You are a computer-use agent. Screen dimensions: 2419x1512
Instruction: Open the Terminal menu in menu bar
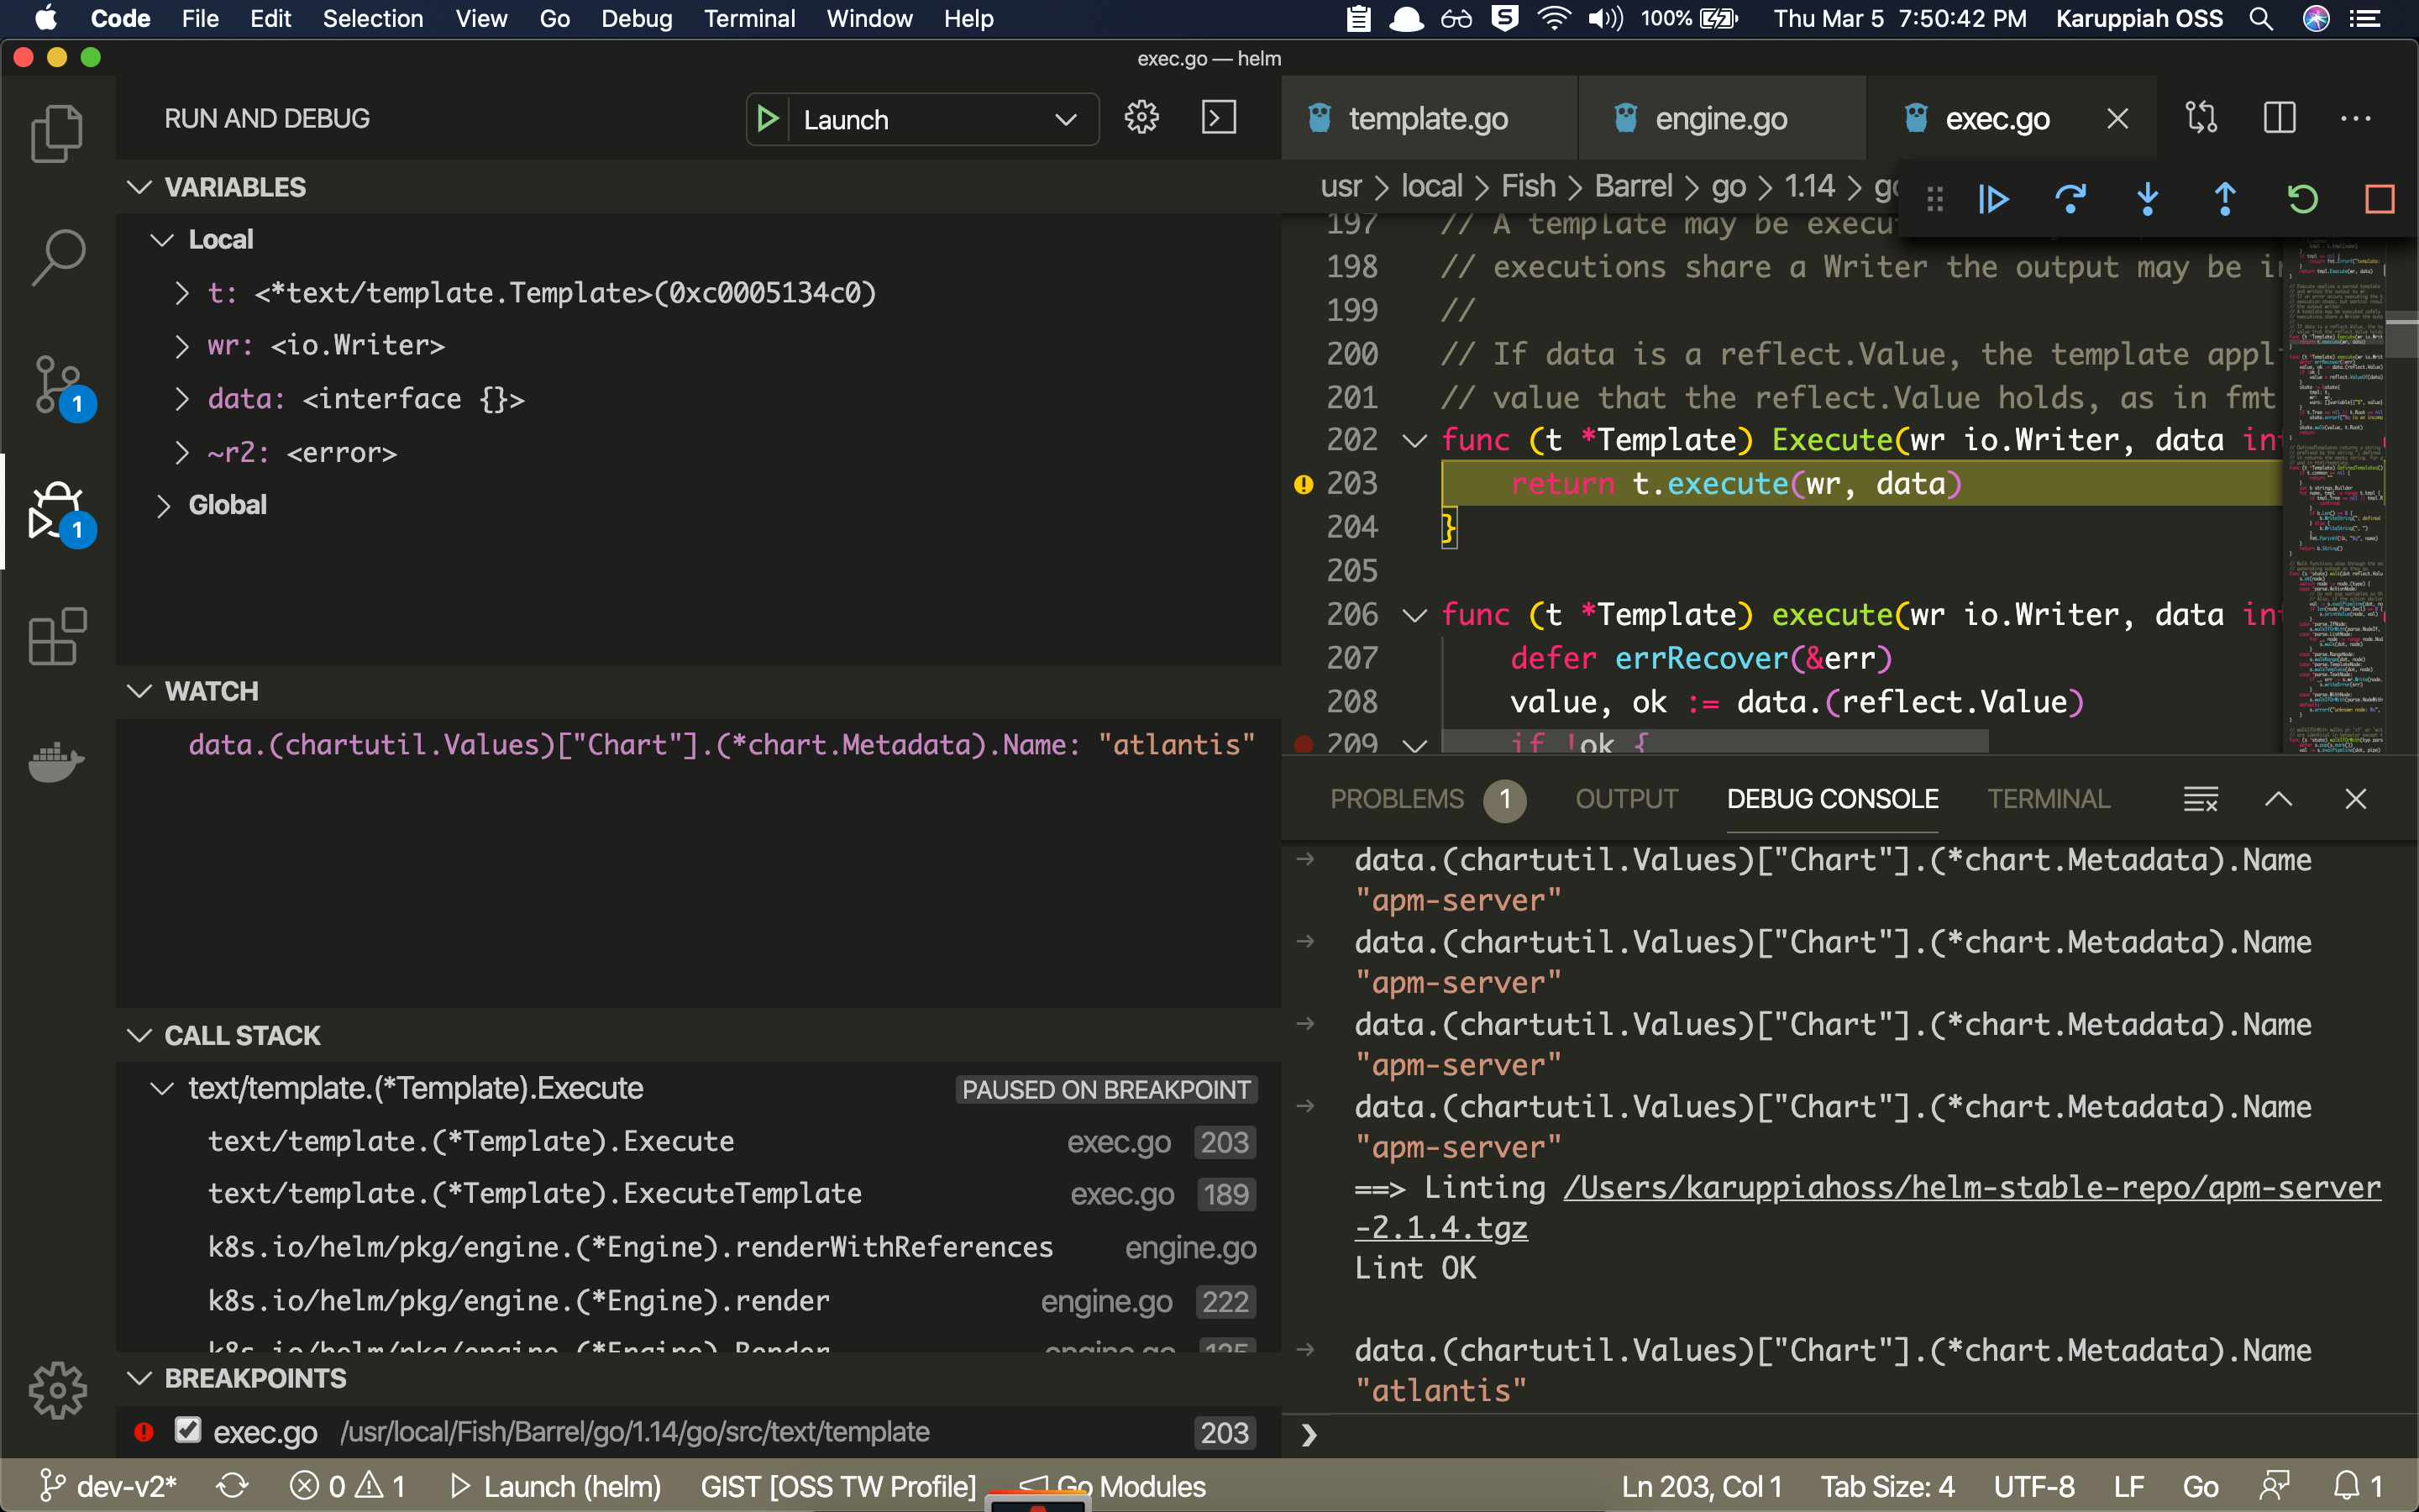click(x=748, y=18)
